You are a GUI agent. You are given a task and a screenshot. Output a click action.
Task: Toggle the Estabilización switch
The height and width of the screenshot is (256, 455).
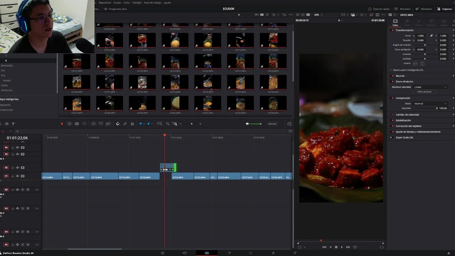392,121
